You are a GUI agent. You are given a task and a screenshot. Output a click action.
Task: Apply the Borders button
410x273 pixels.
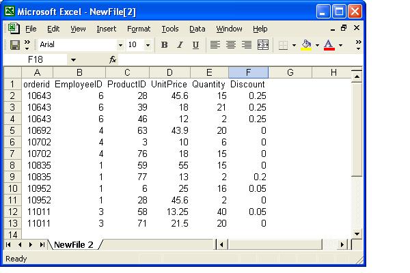coord(283,45)
